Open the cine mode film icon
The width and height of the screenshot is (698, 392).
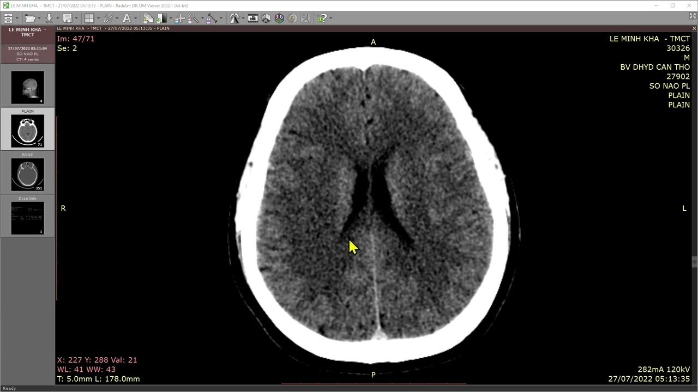click(253, 18)
